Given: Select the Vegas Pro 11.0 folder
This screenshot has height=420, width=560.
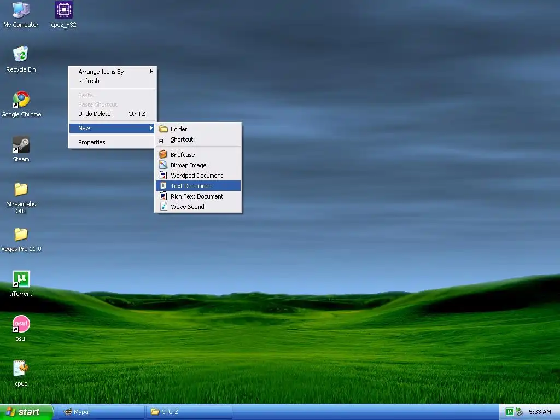Looking at the screenshot, I should (x=21, y=240).
